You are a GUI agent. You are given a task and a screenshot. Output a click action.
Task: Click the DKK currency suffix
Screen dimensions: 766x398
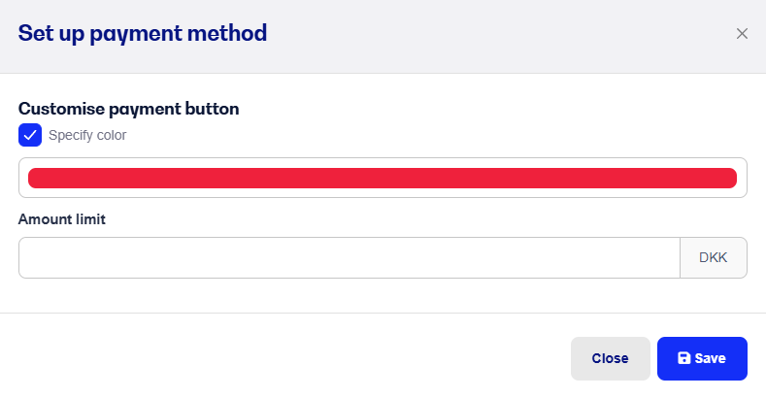(714, 258)
